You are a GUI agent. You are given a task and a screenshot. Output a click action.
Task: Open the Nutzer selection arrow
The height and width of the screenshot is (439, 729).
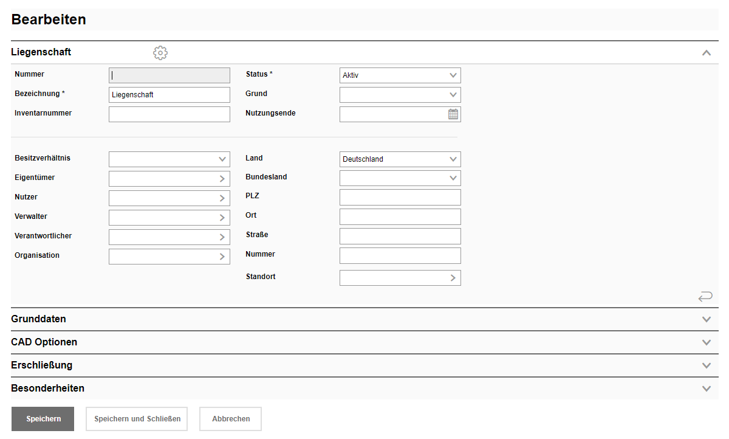(222, 198)
